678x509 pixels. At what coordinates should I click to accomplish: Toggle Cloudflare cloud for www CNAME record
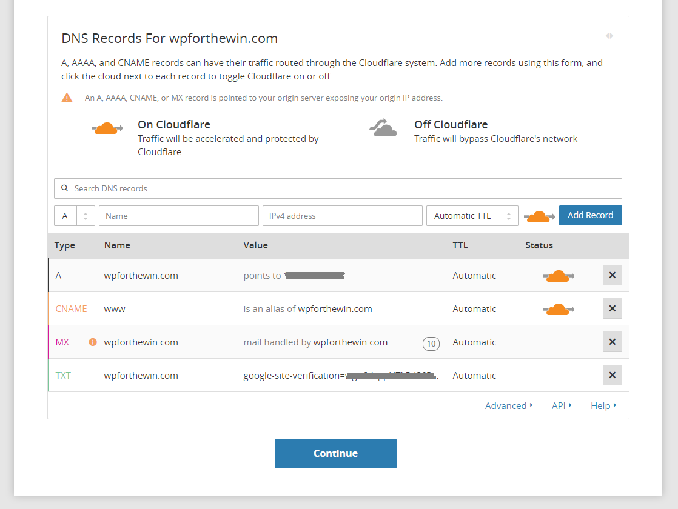click(x=558, y=309)
